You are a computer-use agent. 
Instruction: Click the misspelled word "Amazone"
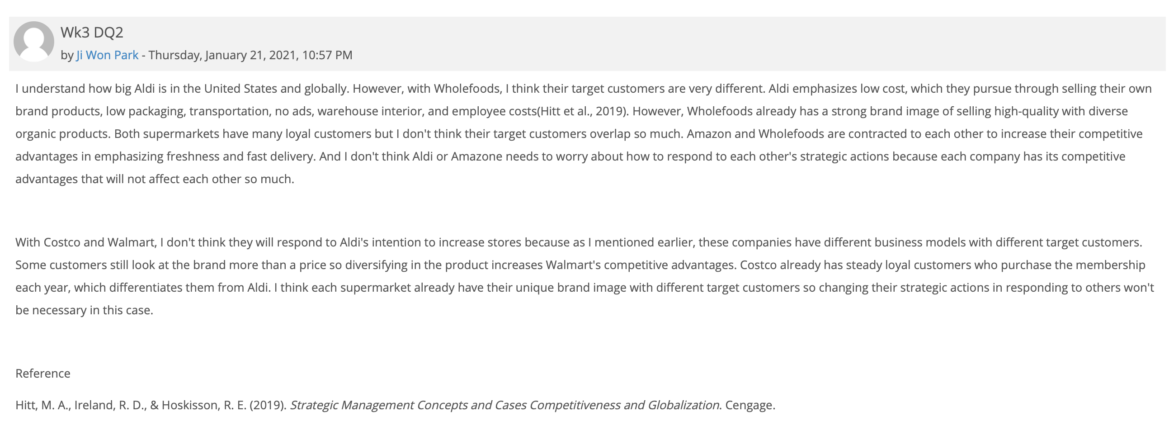coord(476,156)
